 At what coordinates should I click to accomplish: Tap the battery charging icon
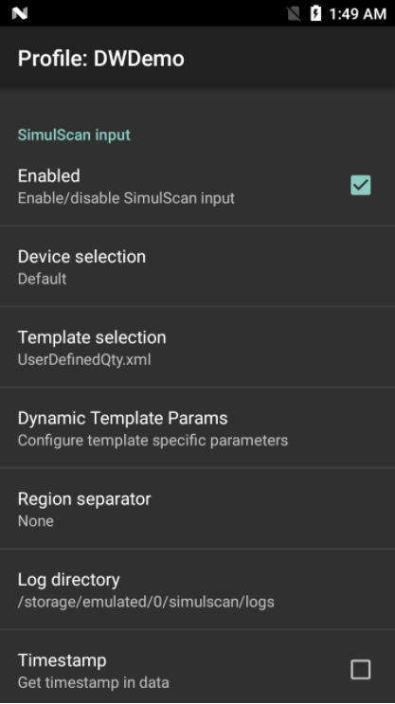point(315,13)
